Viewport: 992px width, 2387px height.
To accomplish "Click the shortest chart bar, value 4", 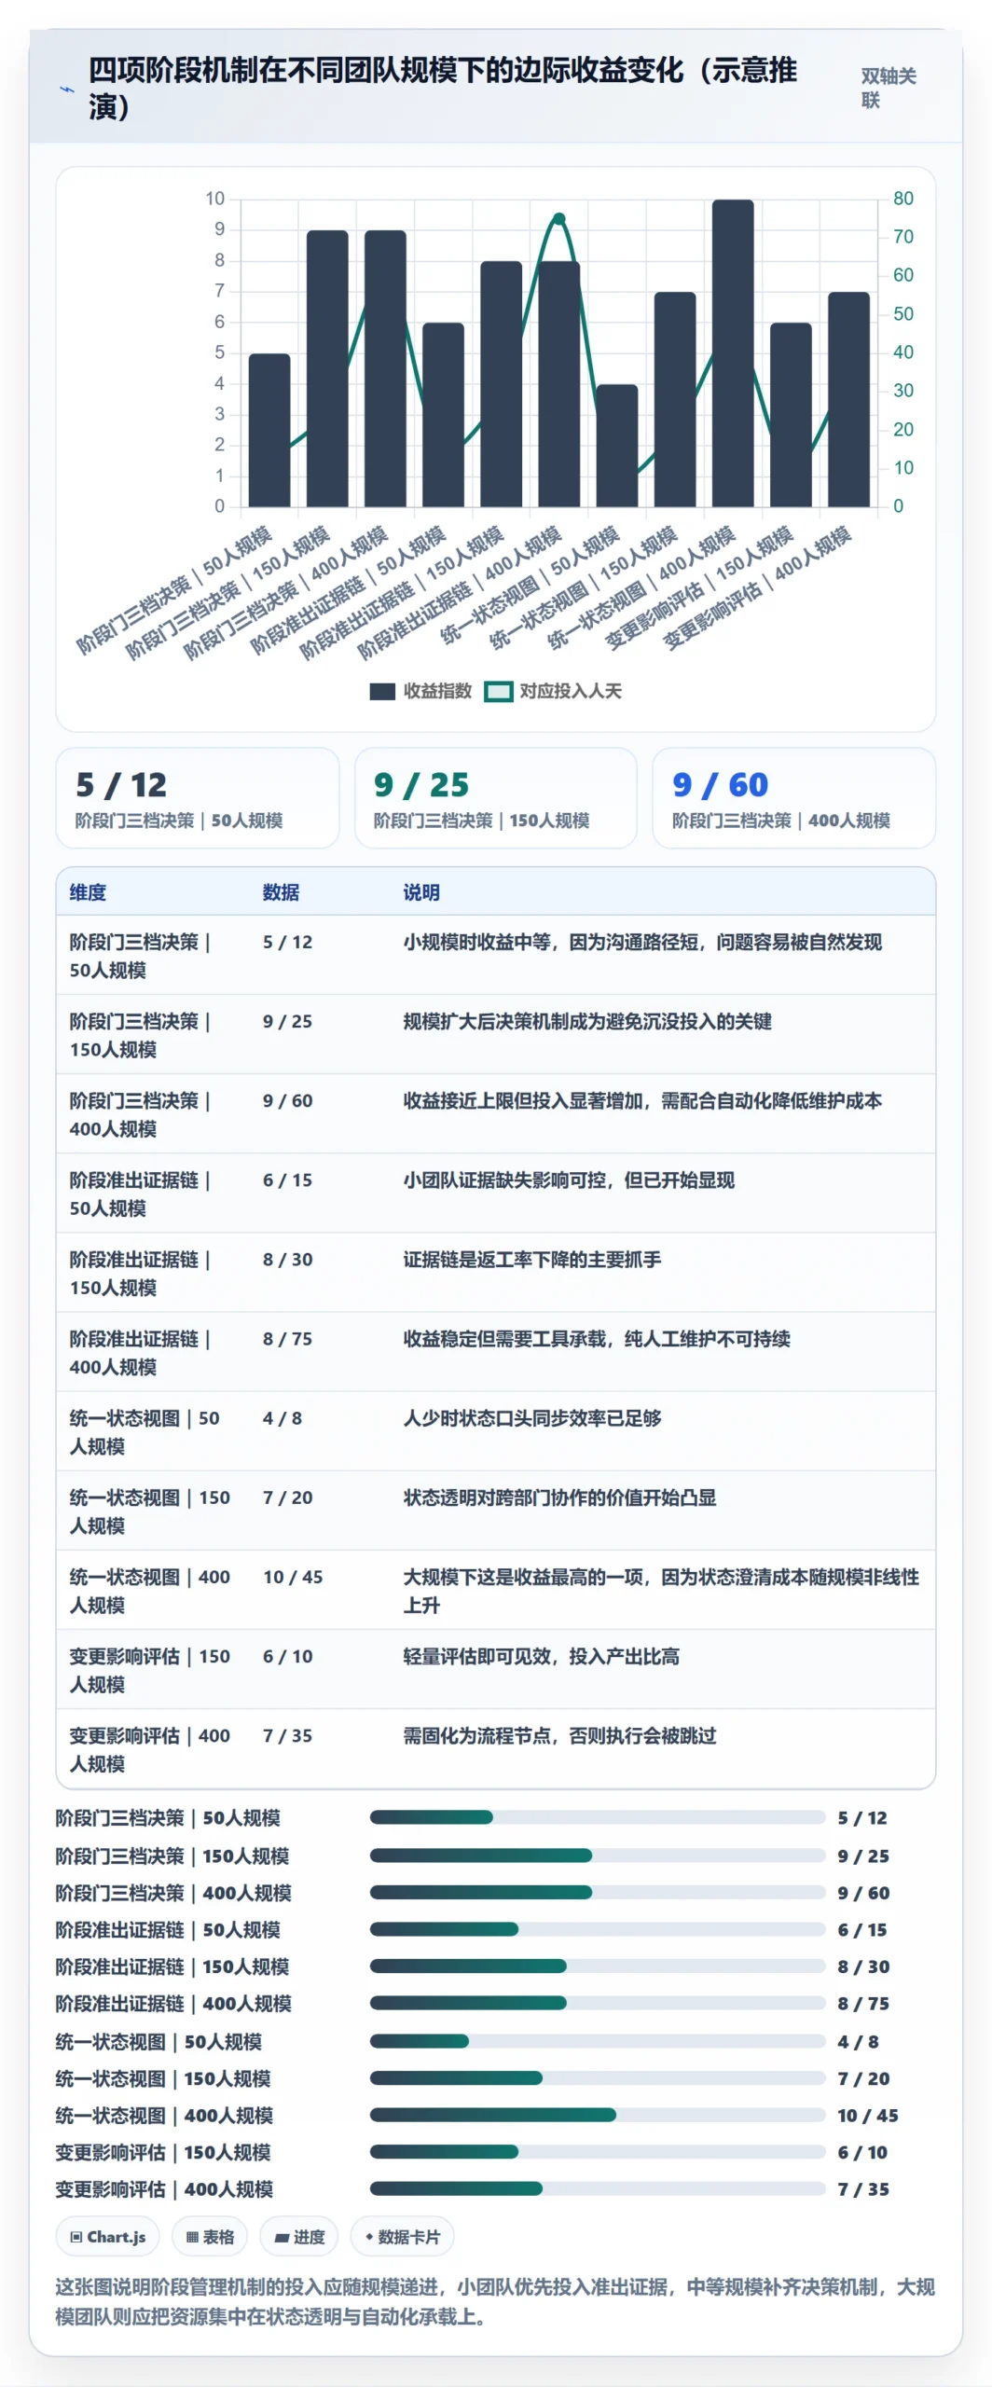I will (x=617, y=446).
